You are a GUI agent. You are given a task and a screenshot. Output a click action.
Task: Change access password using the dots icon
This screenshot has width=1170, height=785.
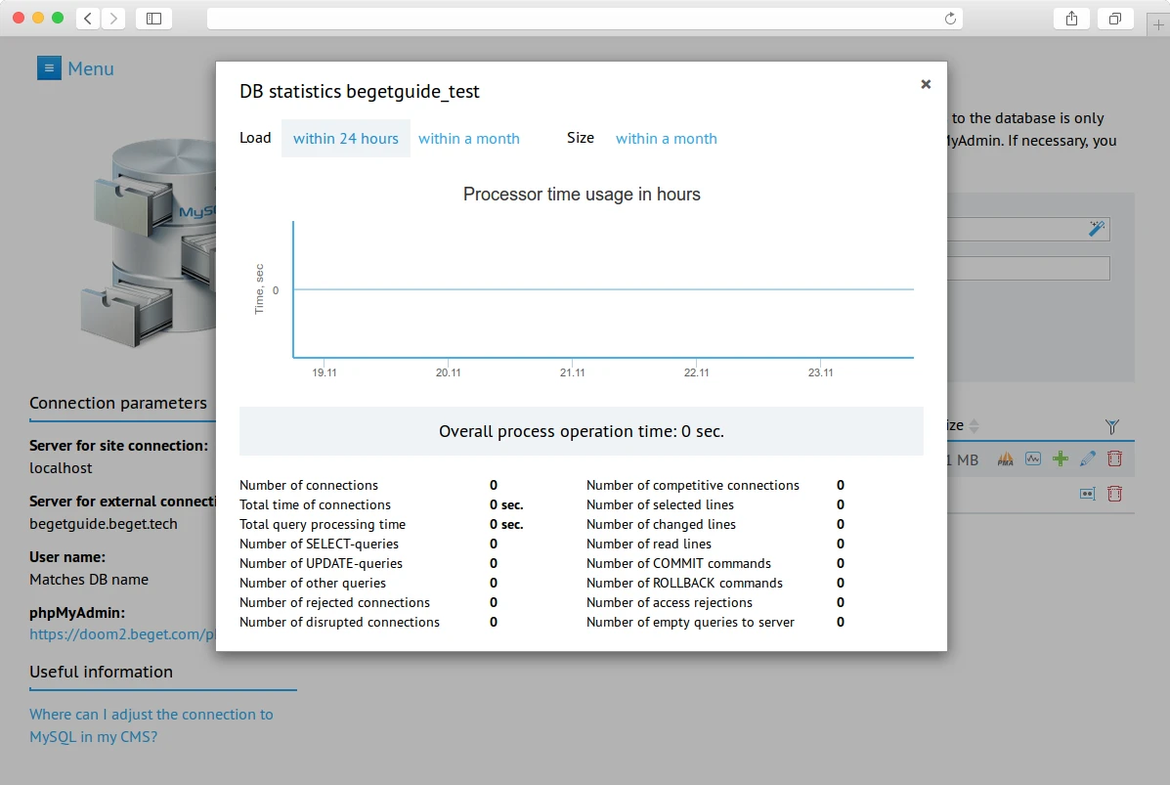tap(1087, 494)
